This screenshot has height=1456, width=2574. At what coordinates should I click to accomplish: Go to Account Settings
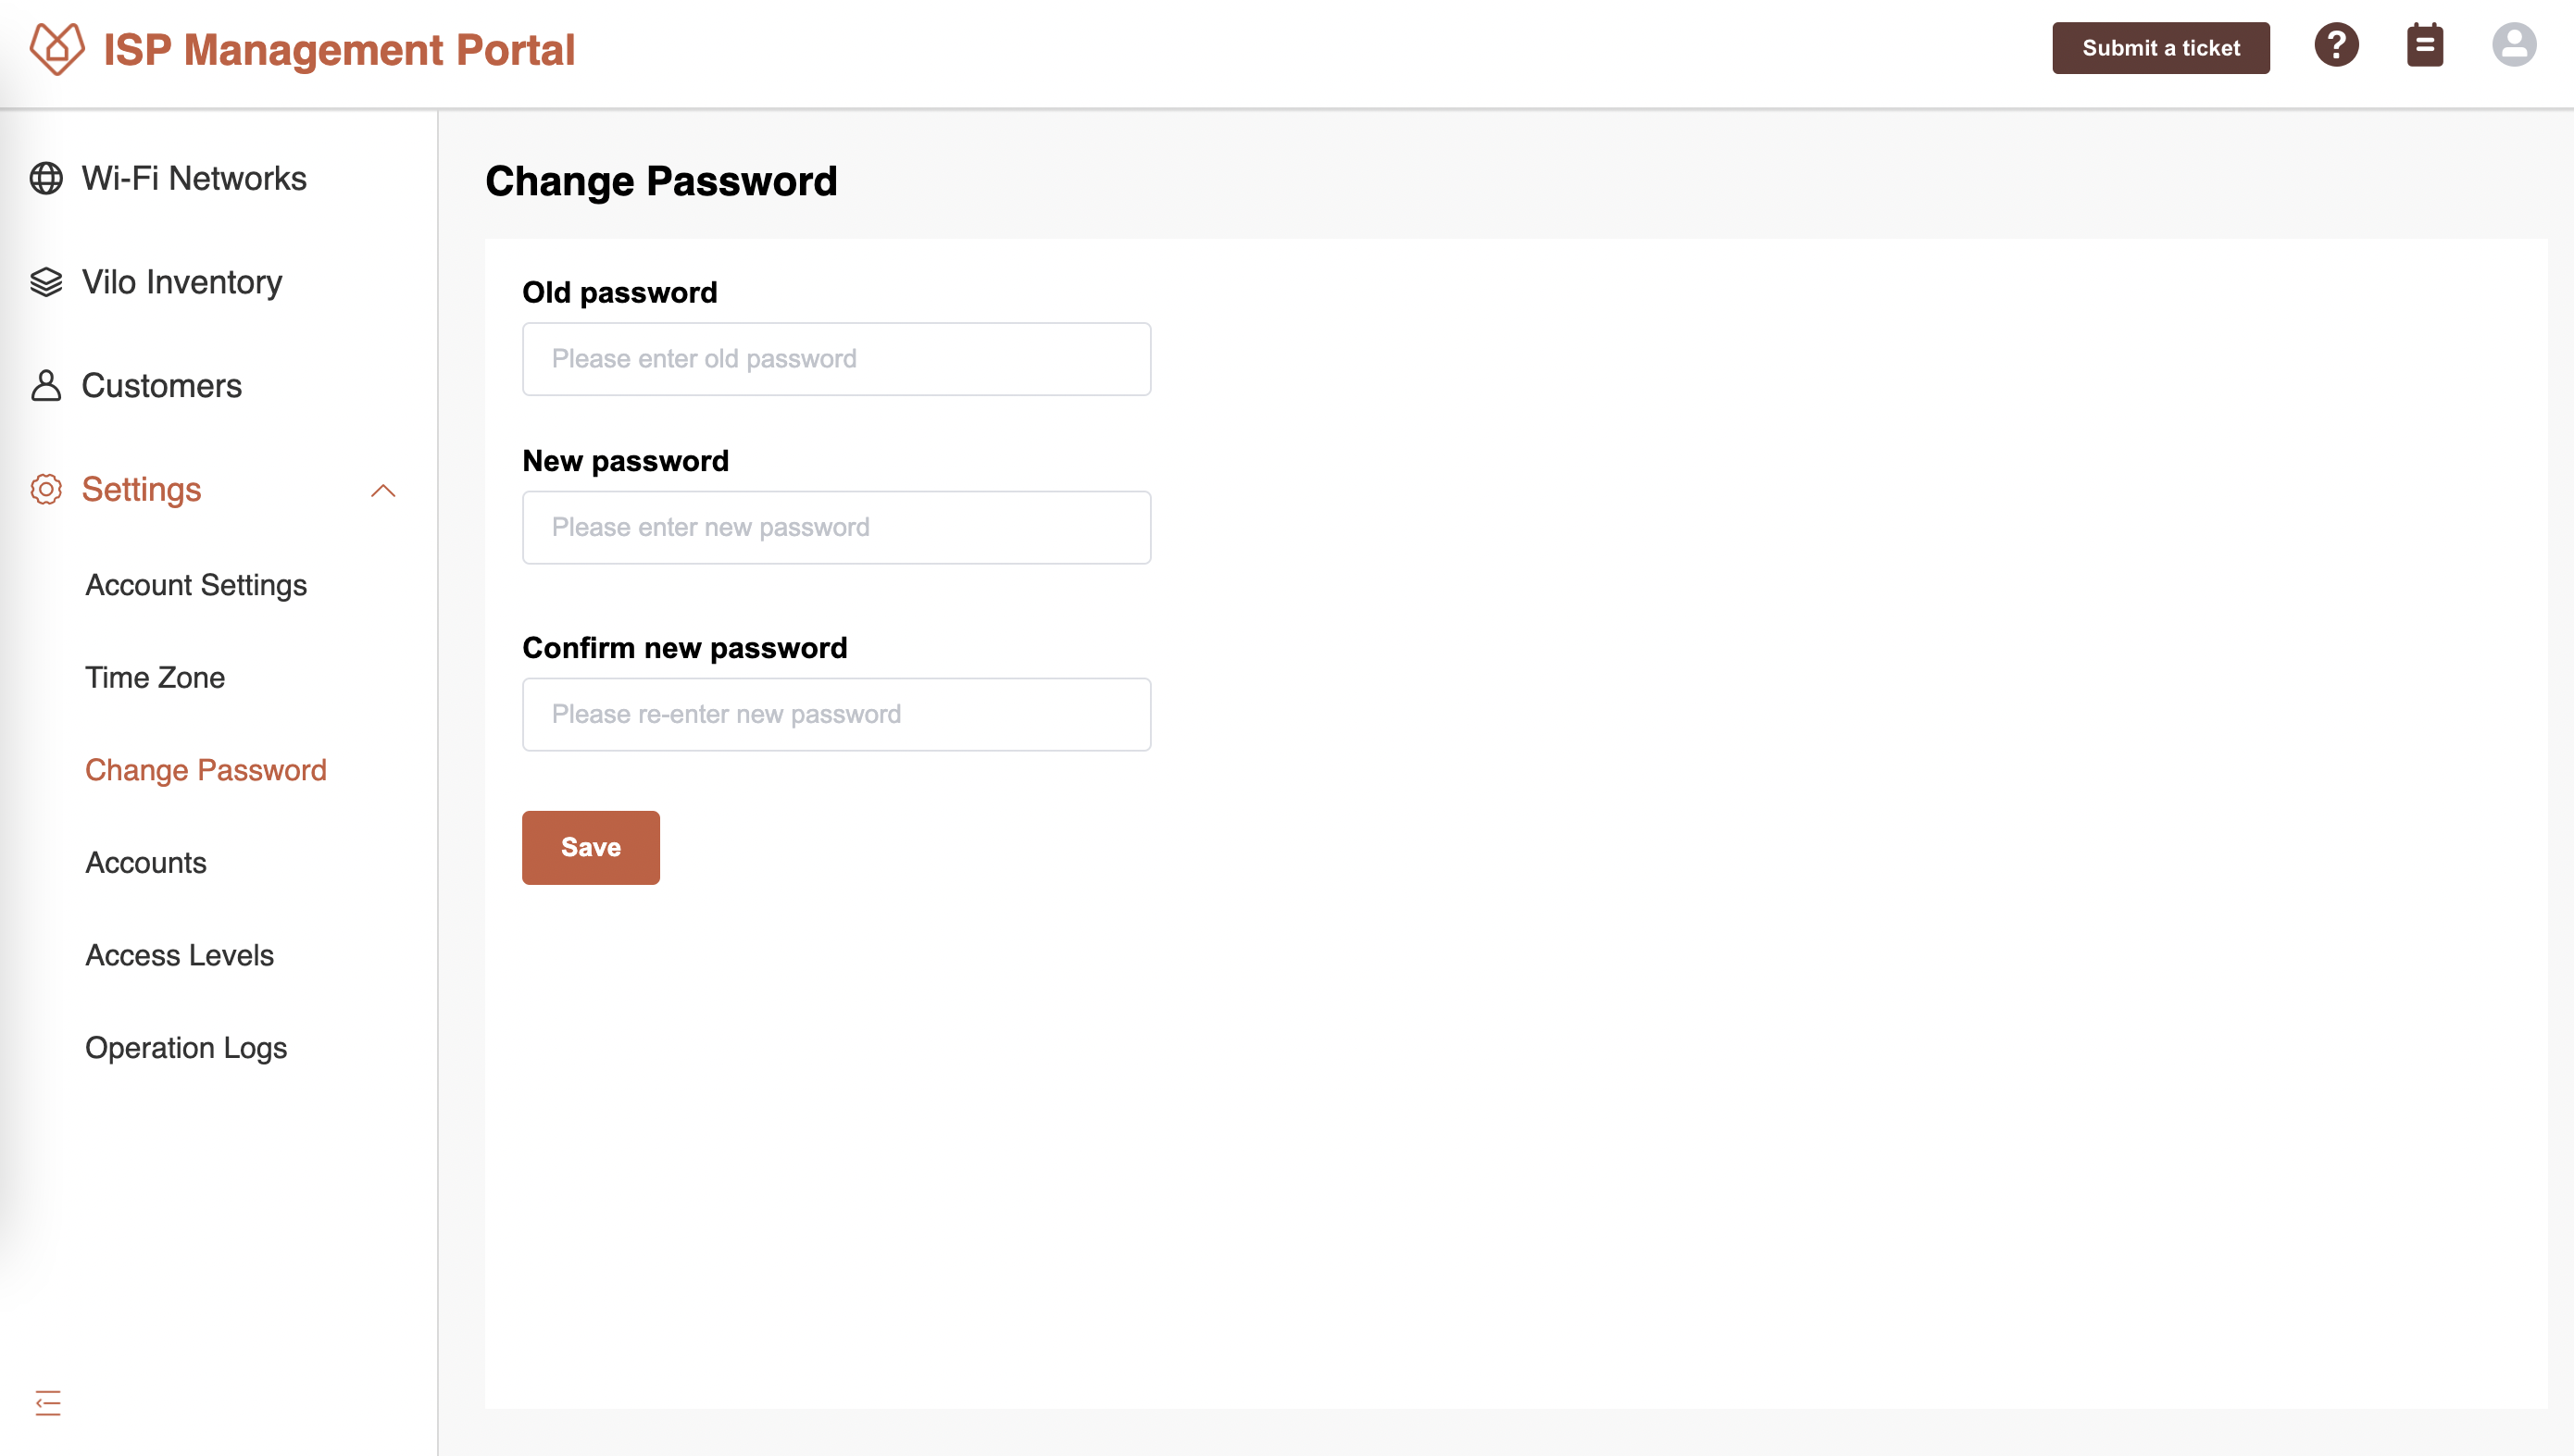click(196, 585)
